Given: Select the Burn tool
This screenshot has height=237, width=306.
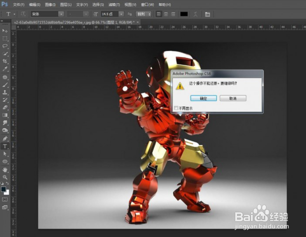Looking at the screenshot, I should pyautogui.click(x=5, y=130).
